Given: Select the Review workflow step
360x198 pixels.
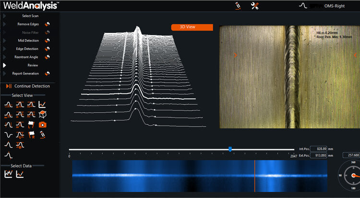Looking at the screenshot, I should click(x=33, y=65).
